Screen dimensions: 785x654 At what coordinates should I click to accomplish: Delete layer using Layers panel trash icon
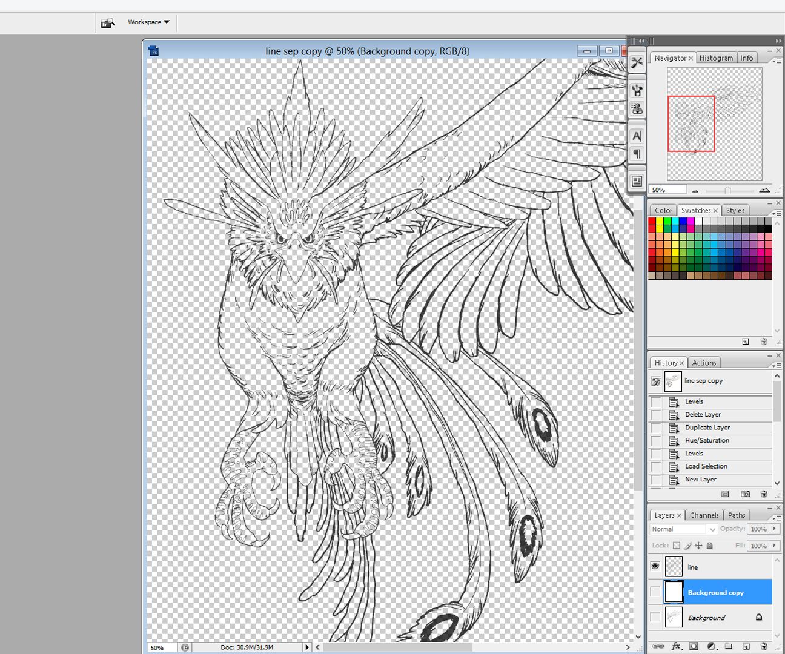(764, 647)
